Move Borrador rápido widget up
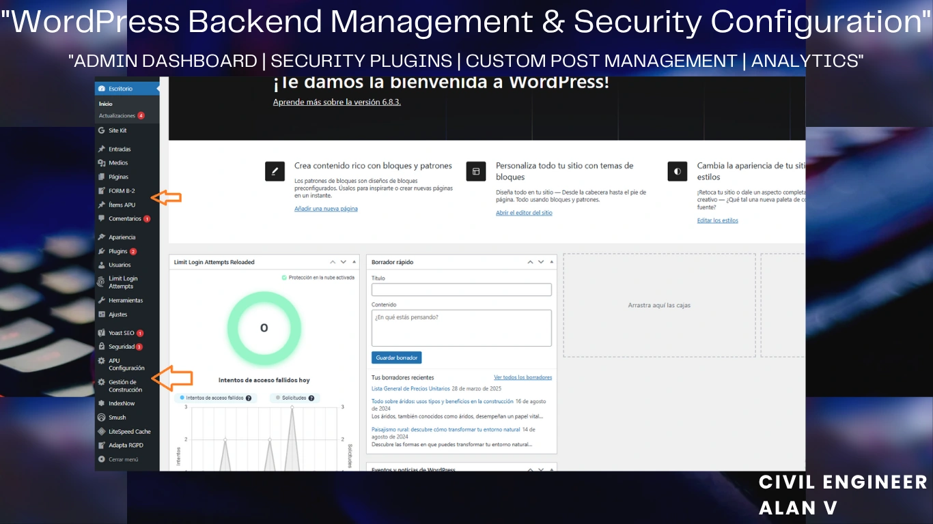Screen dimensions: 933x524 (x=530, y=262)
